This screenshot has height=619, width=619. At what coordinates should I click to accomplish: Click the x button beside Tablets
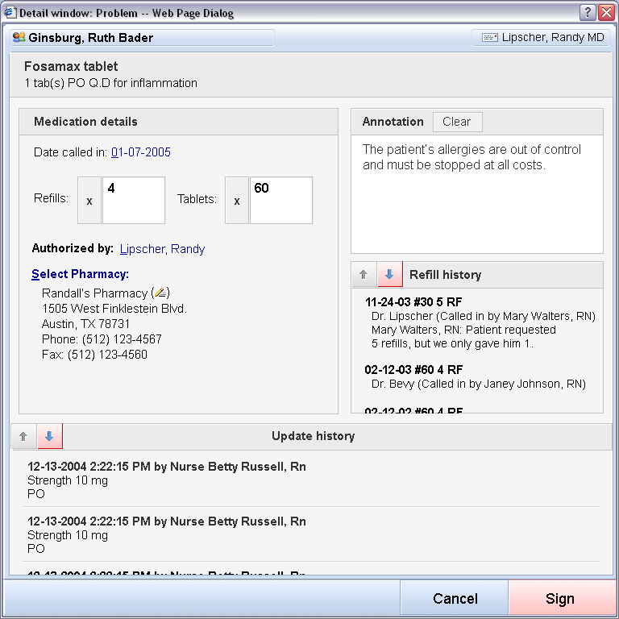tap(237, 201)
